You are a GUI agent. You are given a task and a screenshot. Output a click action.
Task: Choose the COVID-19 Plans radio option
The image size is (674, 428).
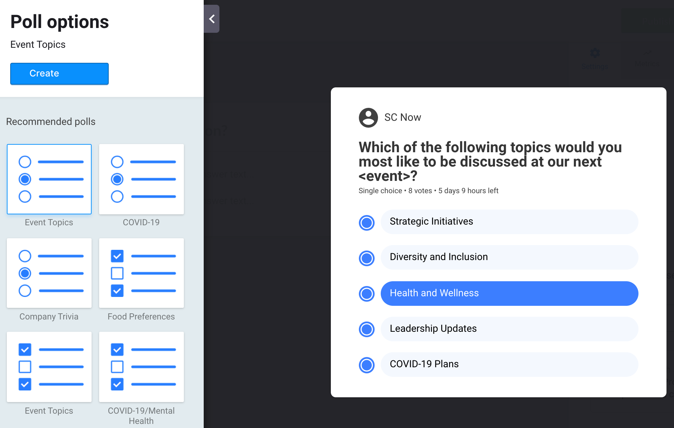point(367,365)
